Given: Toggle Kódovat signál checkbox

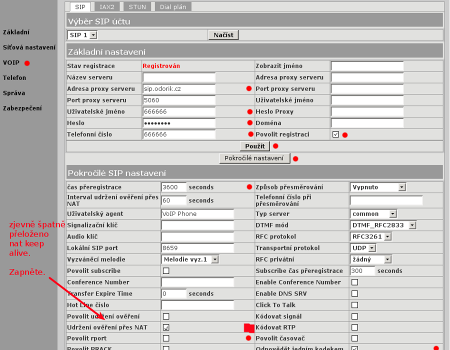Looking at the screenshot, I should pyautogui.click(x=354, y=316).
